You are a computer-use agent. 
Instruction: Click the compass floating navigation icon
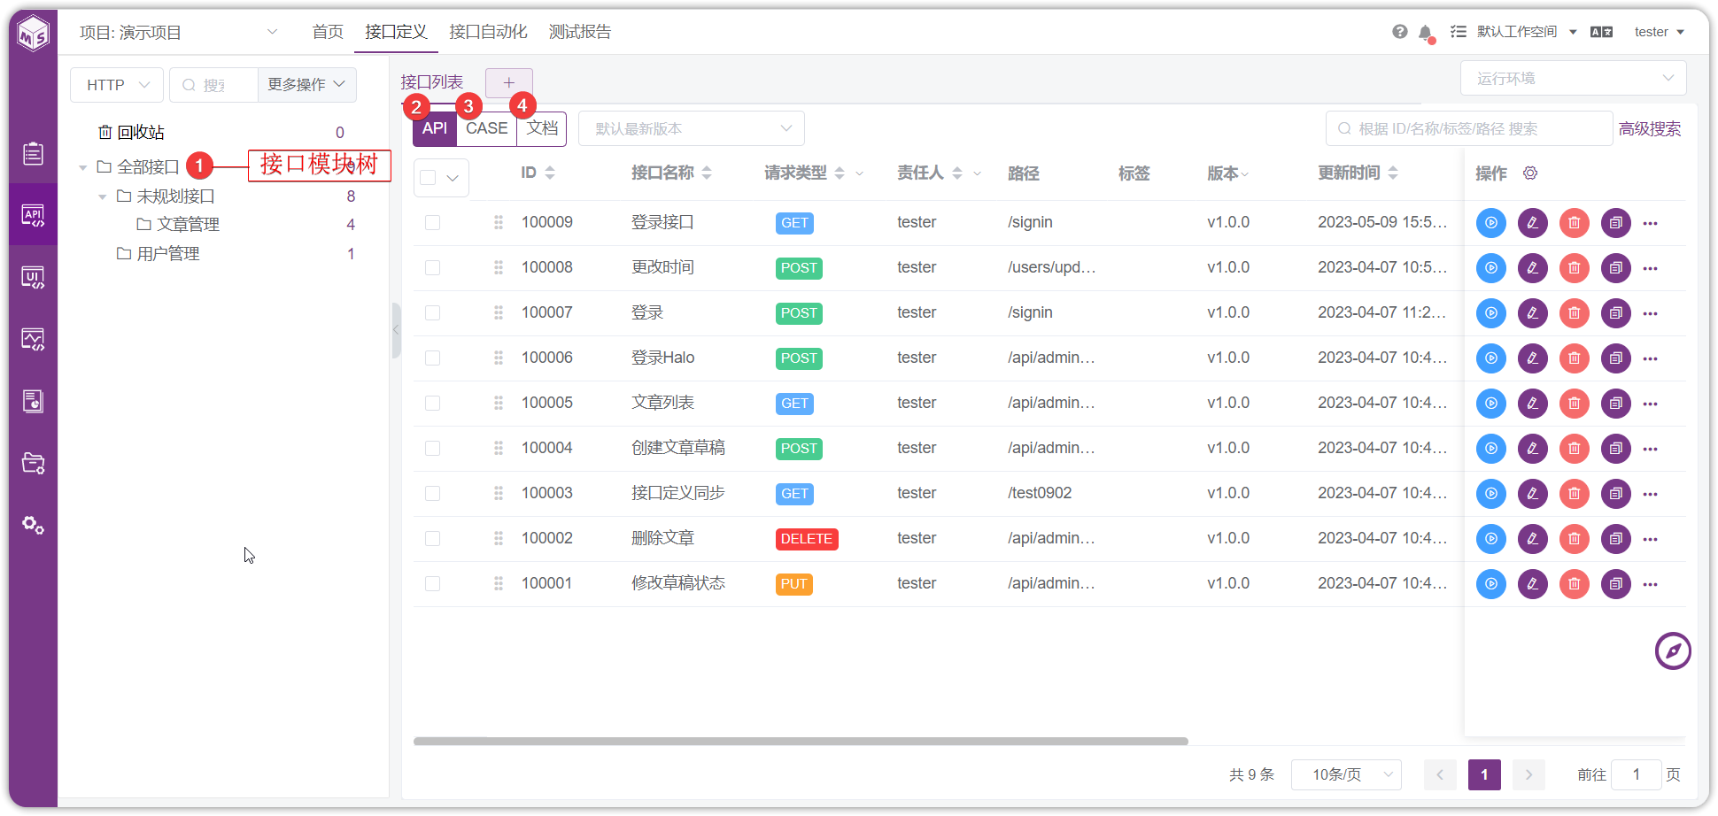tap(1673, 651)
